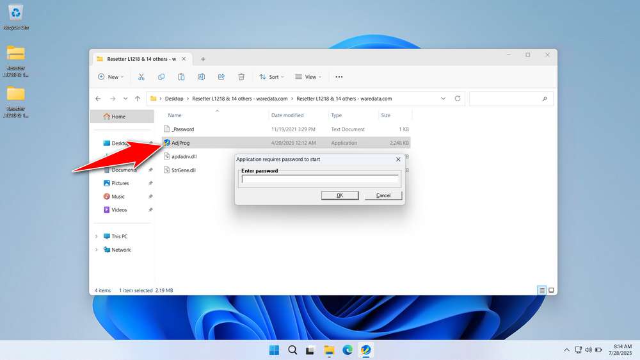Click the Rename icon in toolbar
This screenshot has width=640, height=360.
pyautogui.click(x=201, y=77)
